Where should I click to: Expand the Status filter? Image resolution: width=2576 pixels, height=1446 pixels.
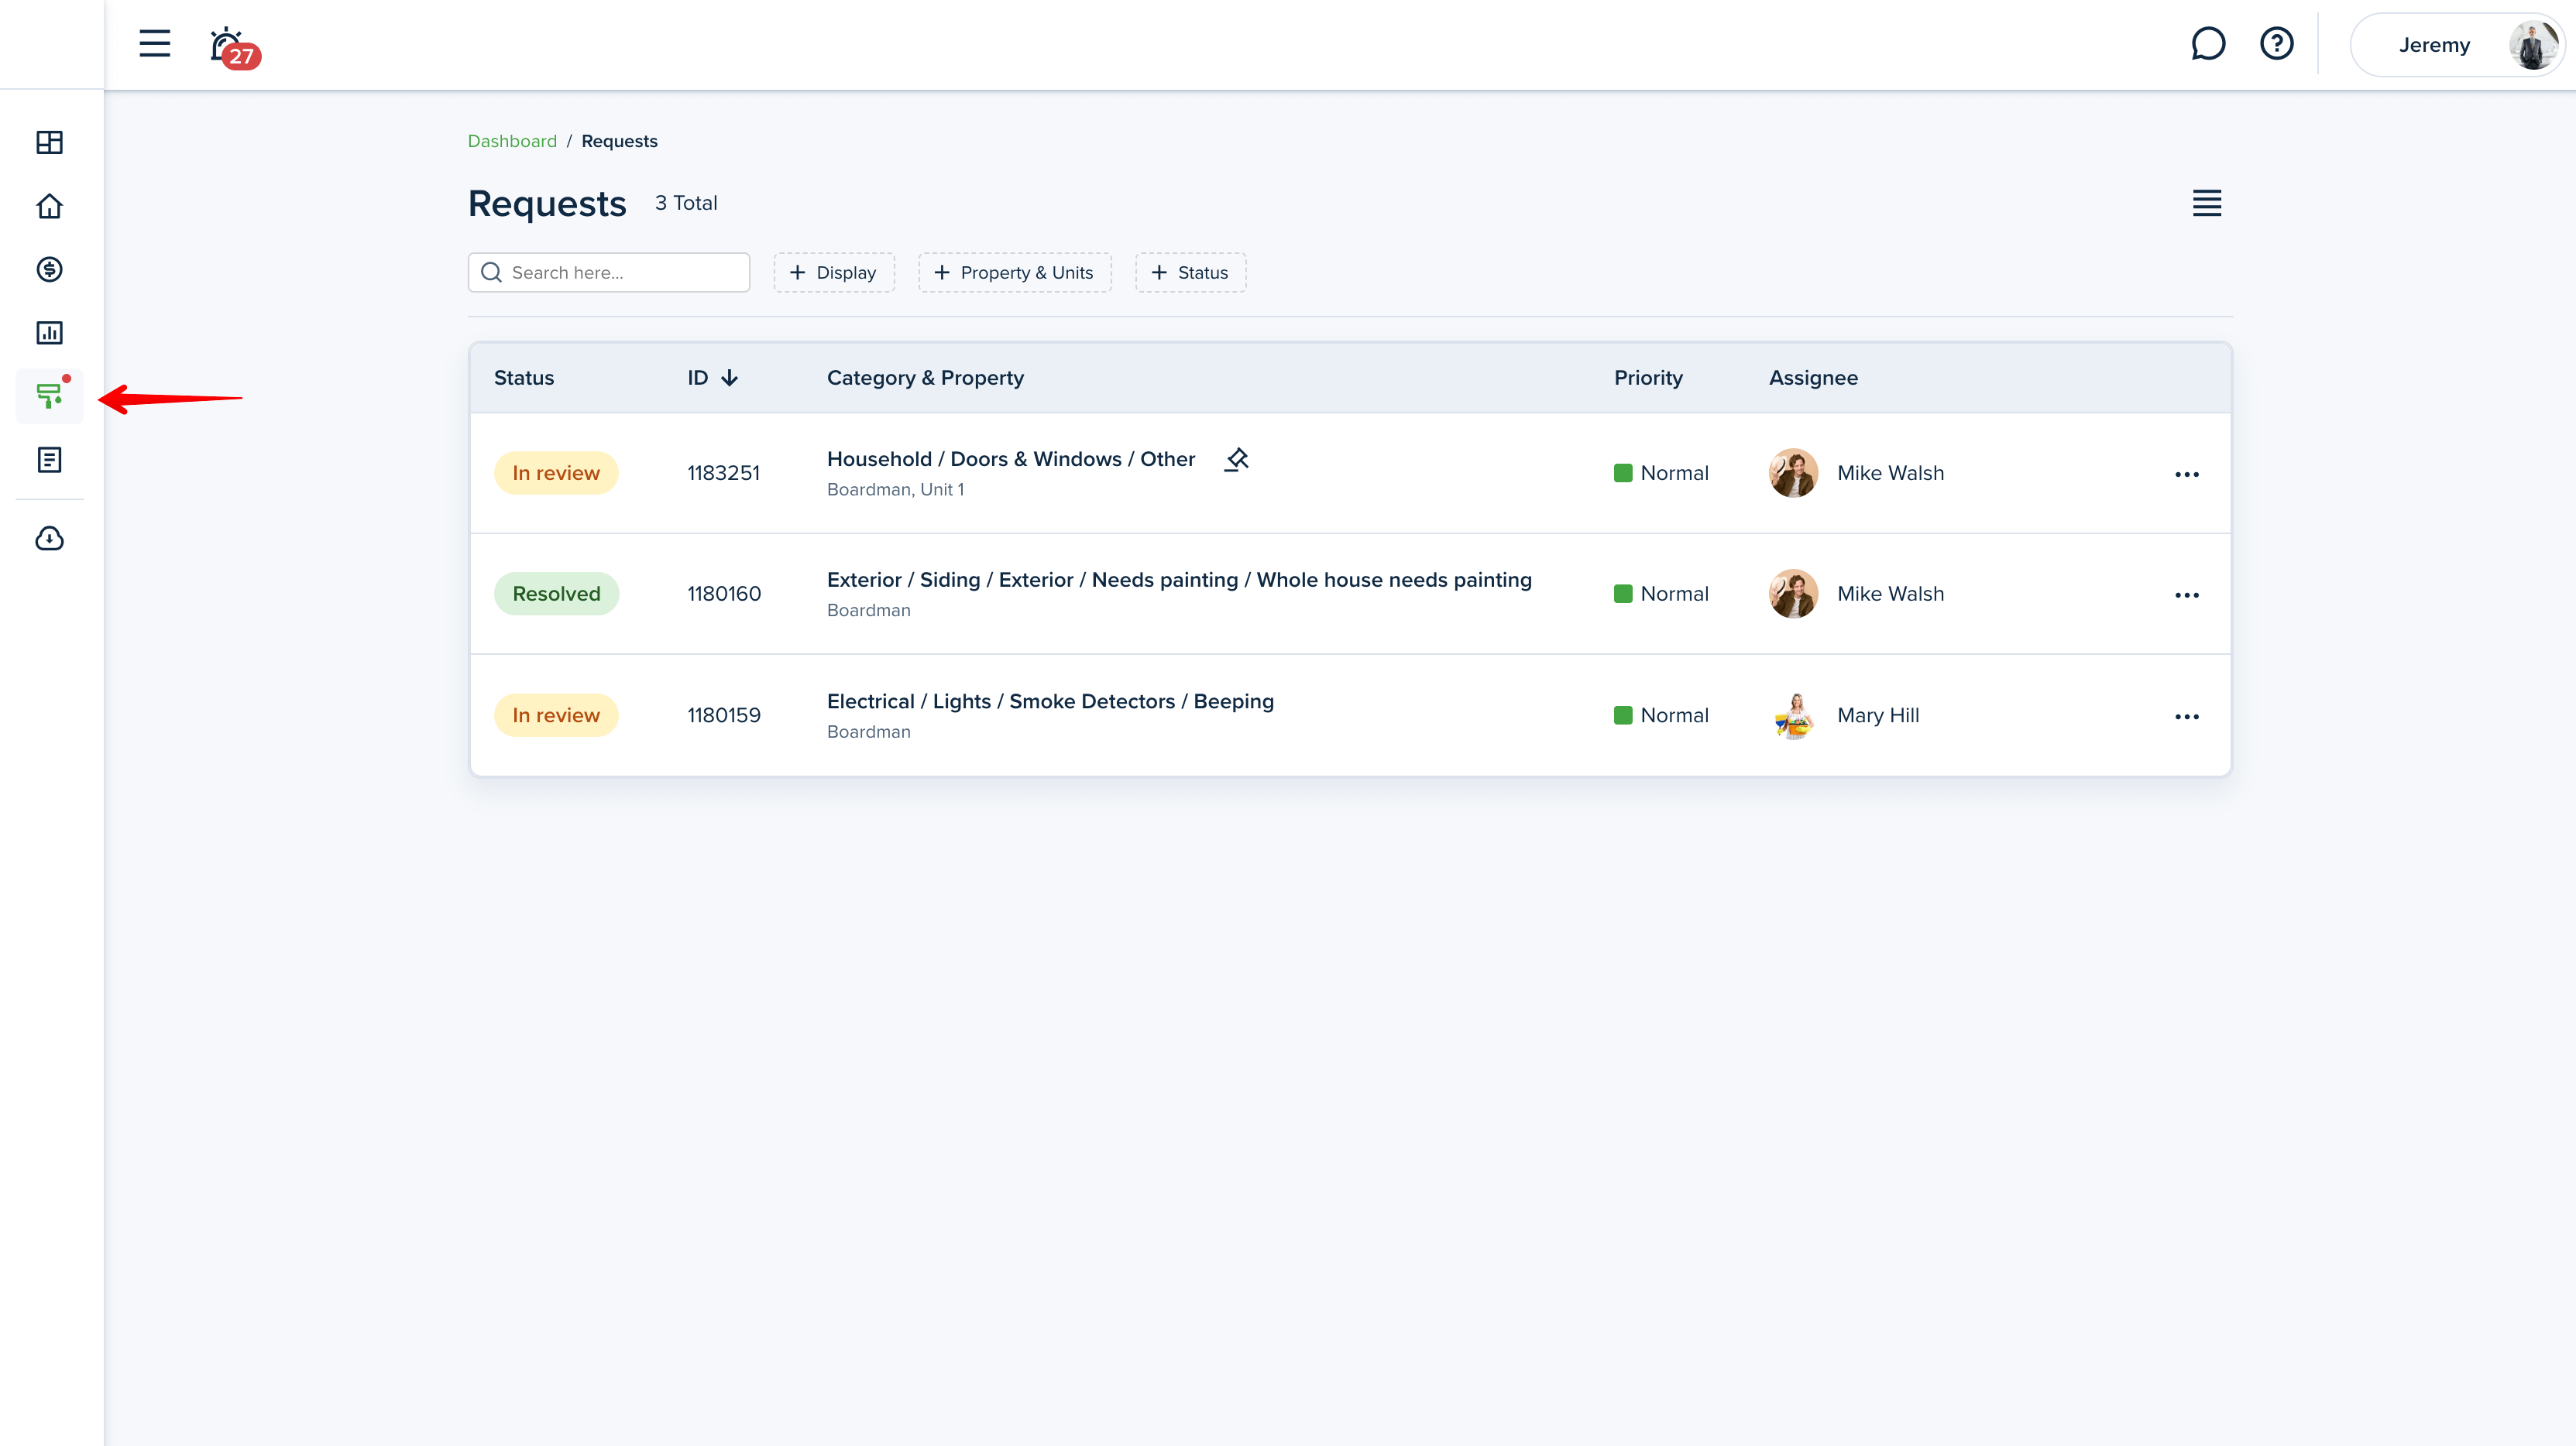1189,272
